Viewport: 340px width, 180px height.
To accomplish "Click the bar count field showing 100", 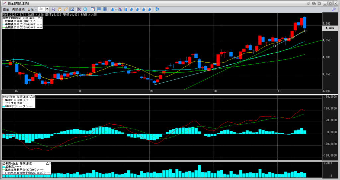I will pyautogui.click(x=41, y=9).
